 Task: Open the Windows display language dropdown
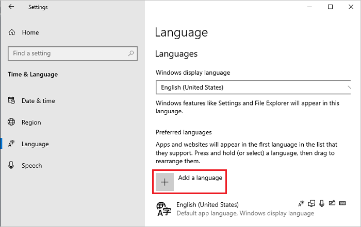tap(253, 88)
